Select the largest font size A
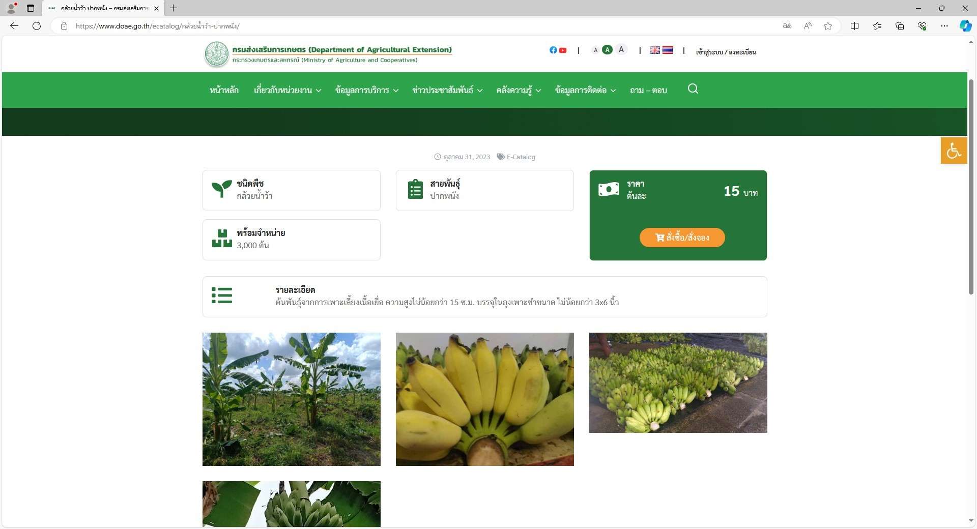The image size is (977, 529). (x=621, y=49)
